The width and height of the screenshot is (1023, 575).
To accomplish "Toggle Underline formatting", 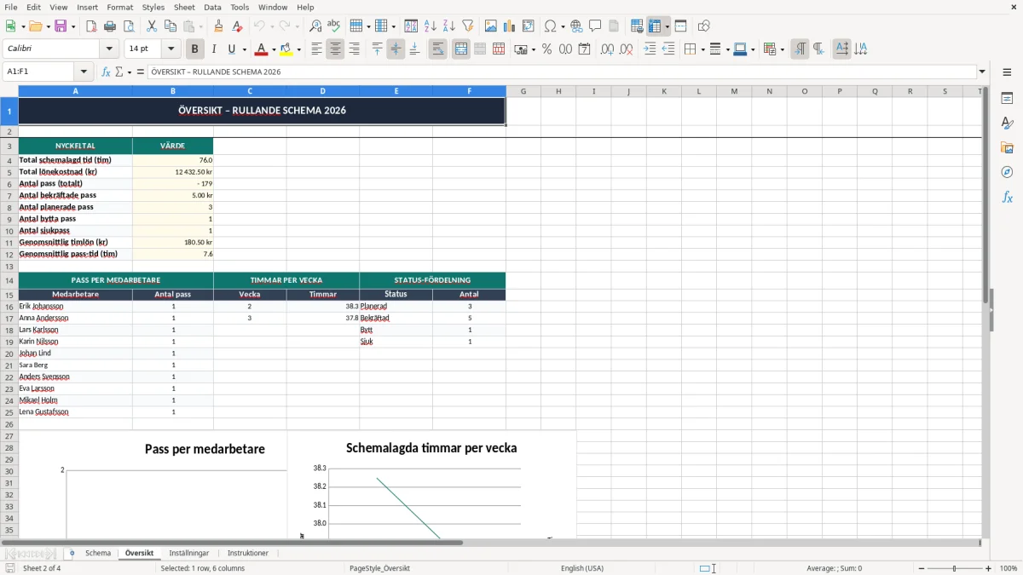I will coord(232,49).
